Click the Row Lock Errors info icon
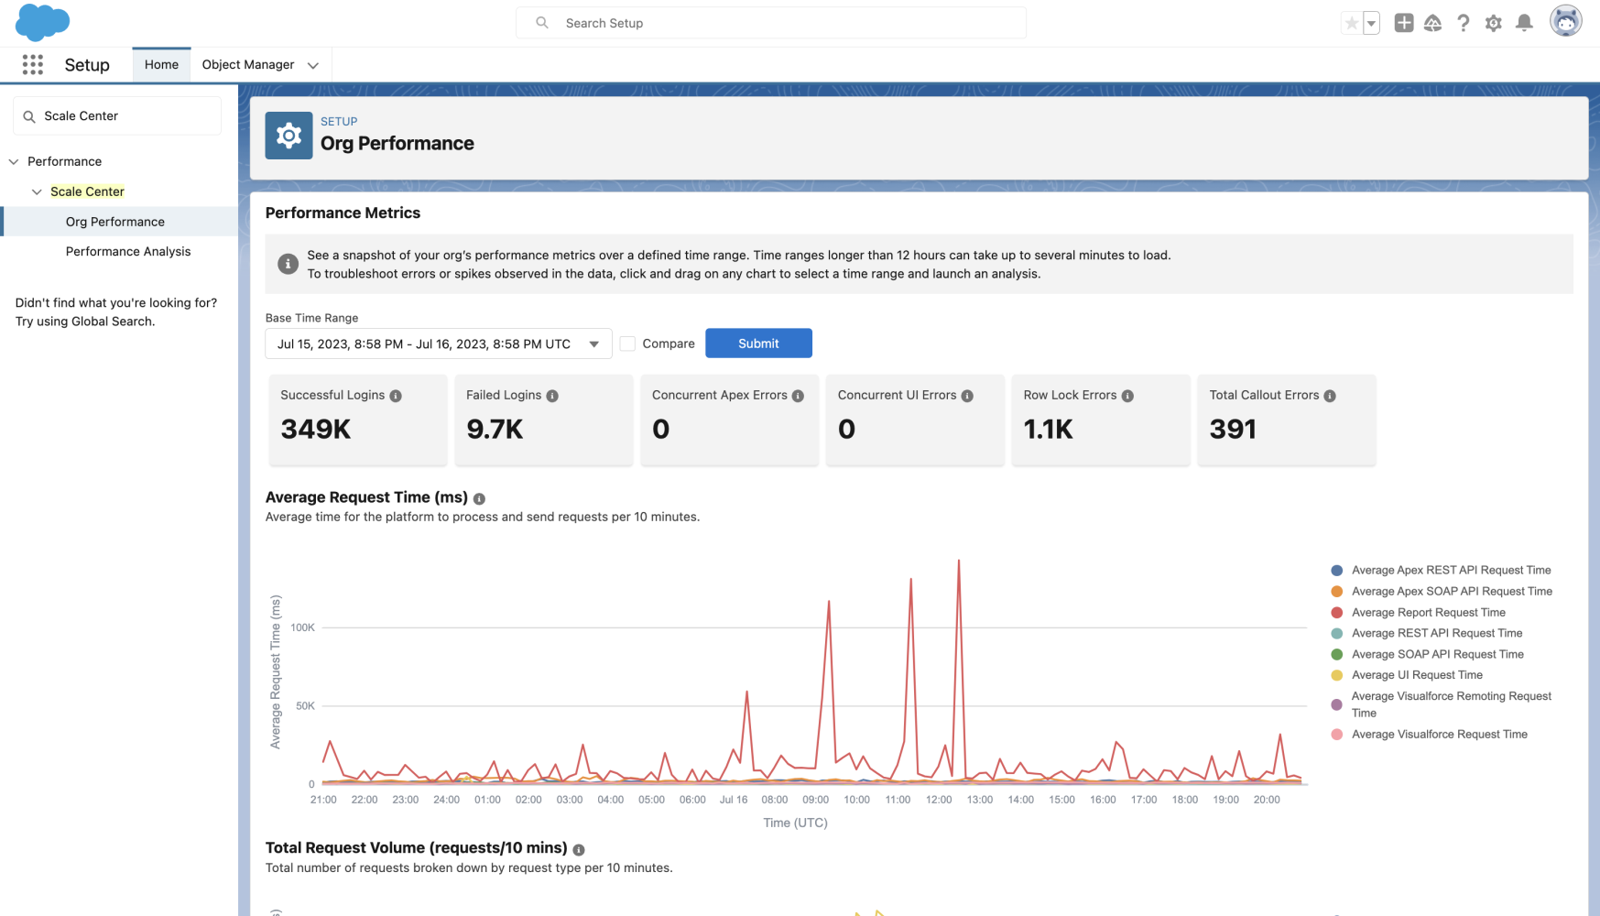This screenshot has width=1600, height=916. point(1127,396)
